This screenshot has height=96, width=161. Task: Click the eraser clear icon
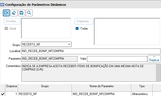[14, 13]
